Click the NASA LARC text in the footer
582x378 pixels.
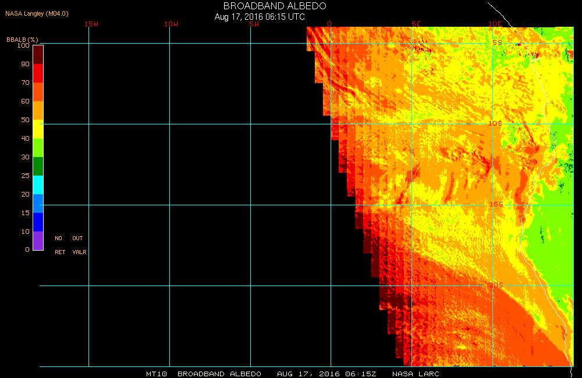click(x=416, y=374)
